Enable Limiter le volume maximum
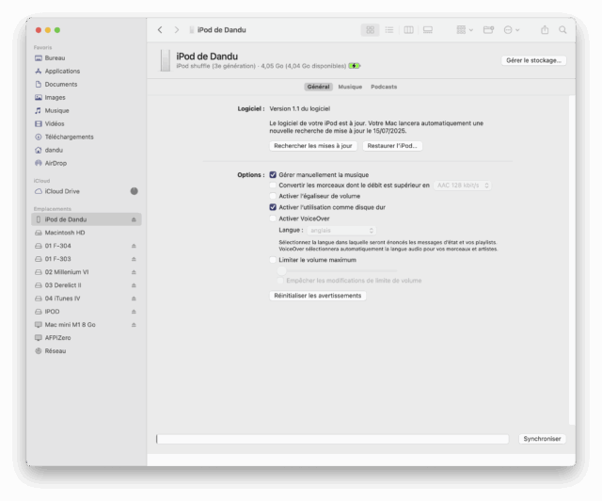Screen dimensions: 602x501 [x=273, y=260]
